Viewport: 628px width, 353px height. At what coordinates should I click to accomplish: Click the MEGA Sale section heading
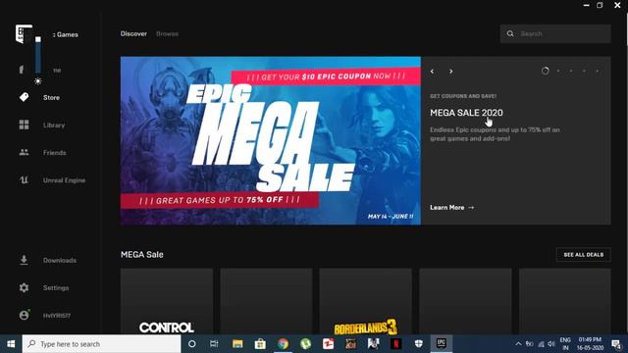point(141,255)
